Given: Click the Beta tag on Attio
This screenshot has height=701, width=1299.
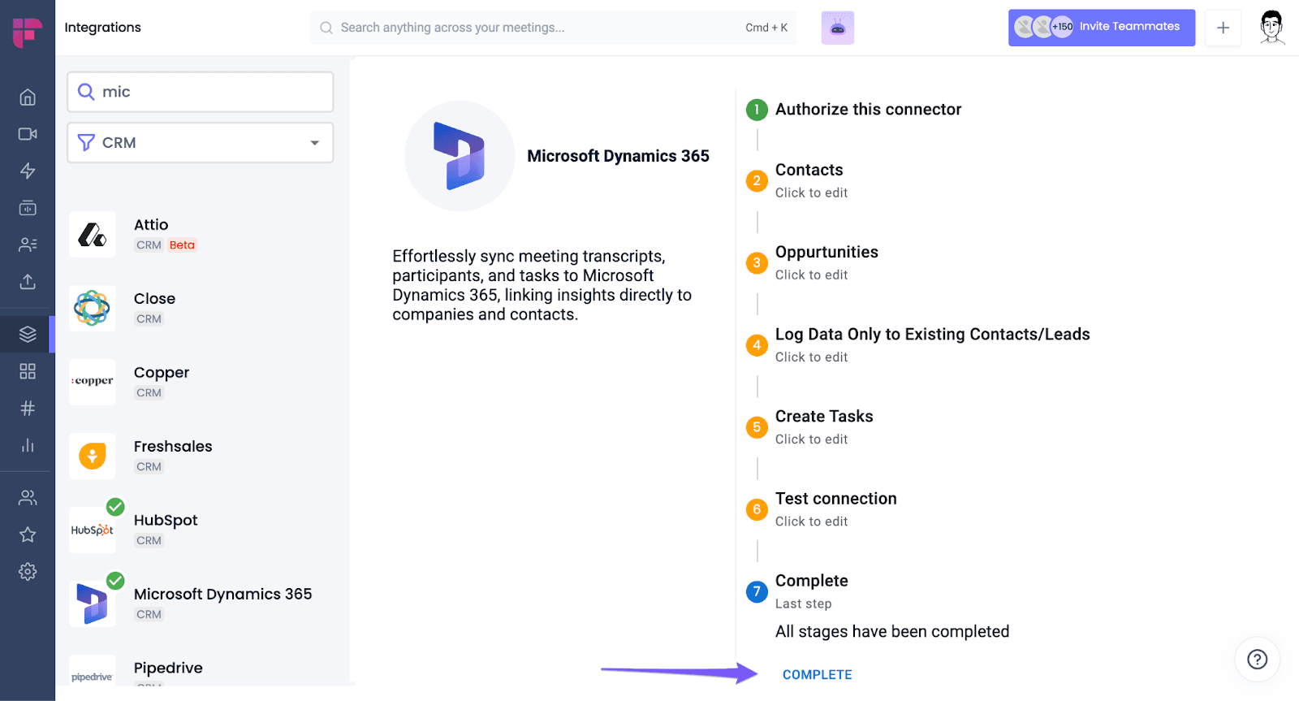Looking at the screenshot, I should [x=182, y=245].
